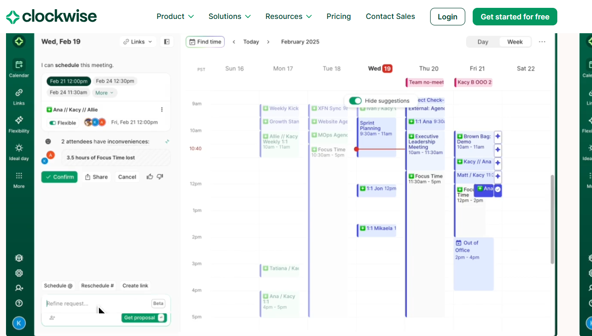Collapse the side panel with the panel icon
This screenshot has width=592, height=336.
click(x=166, y=42)
